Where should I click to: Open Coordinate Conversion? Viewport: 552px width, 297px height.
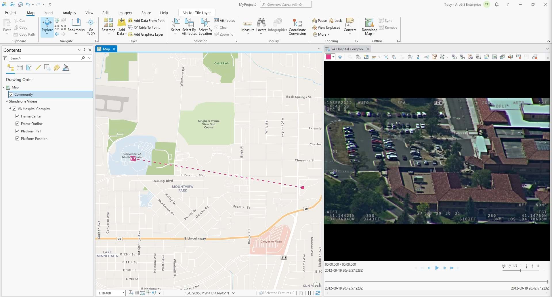(297, 27)
